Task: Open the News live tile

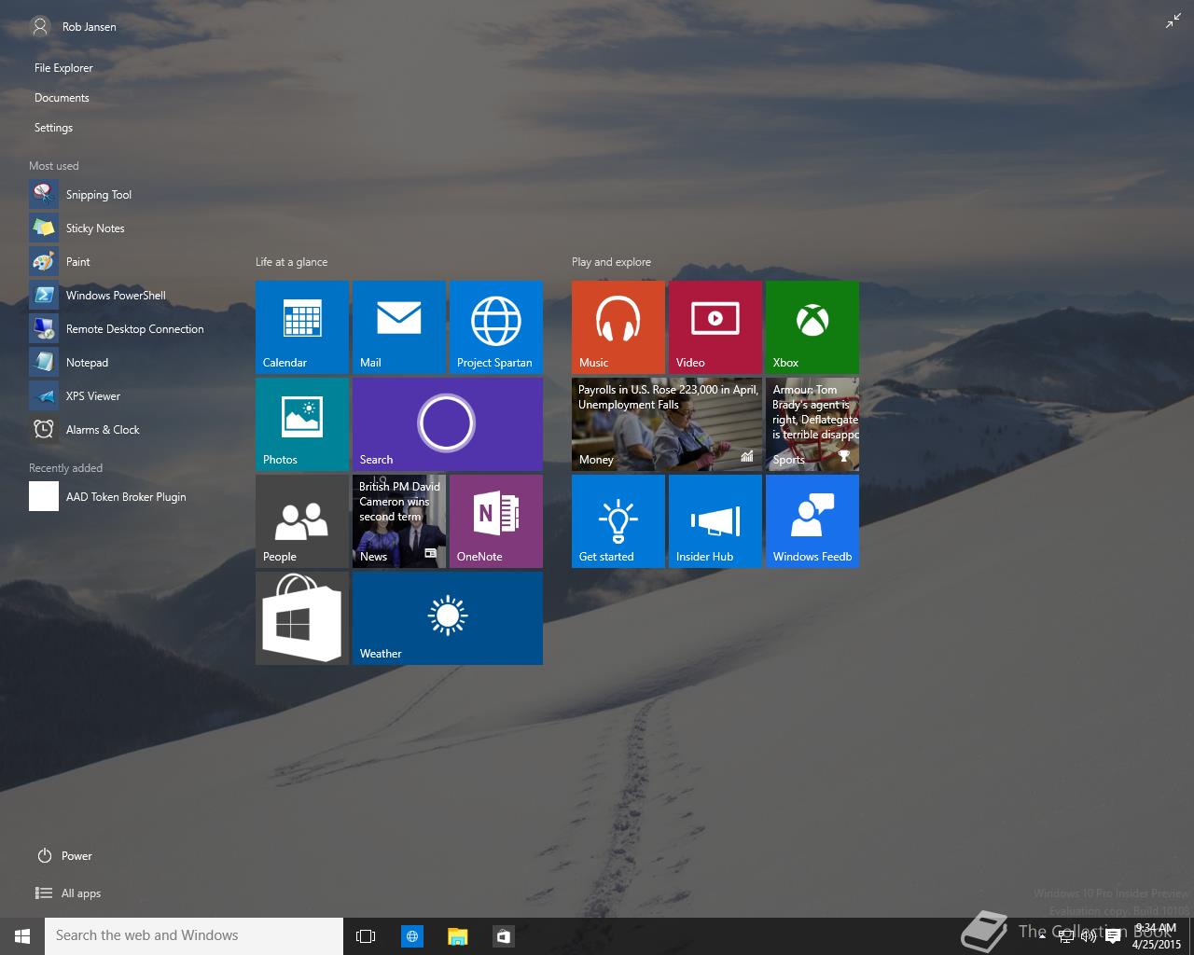Action: click(x=399, y=521)
